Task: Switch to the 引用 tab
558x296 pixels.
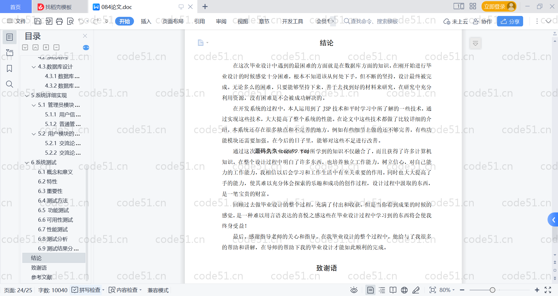Action: click(x=200, y=21)
